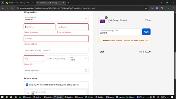Viewport: 176px width, 99px height.
Task: Uncheck Save my information for faster checkout
Action: [27, 85]
